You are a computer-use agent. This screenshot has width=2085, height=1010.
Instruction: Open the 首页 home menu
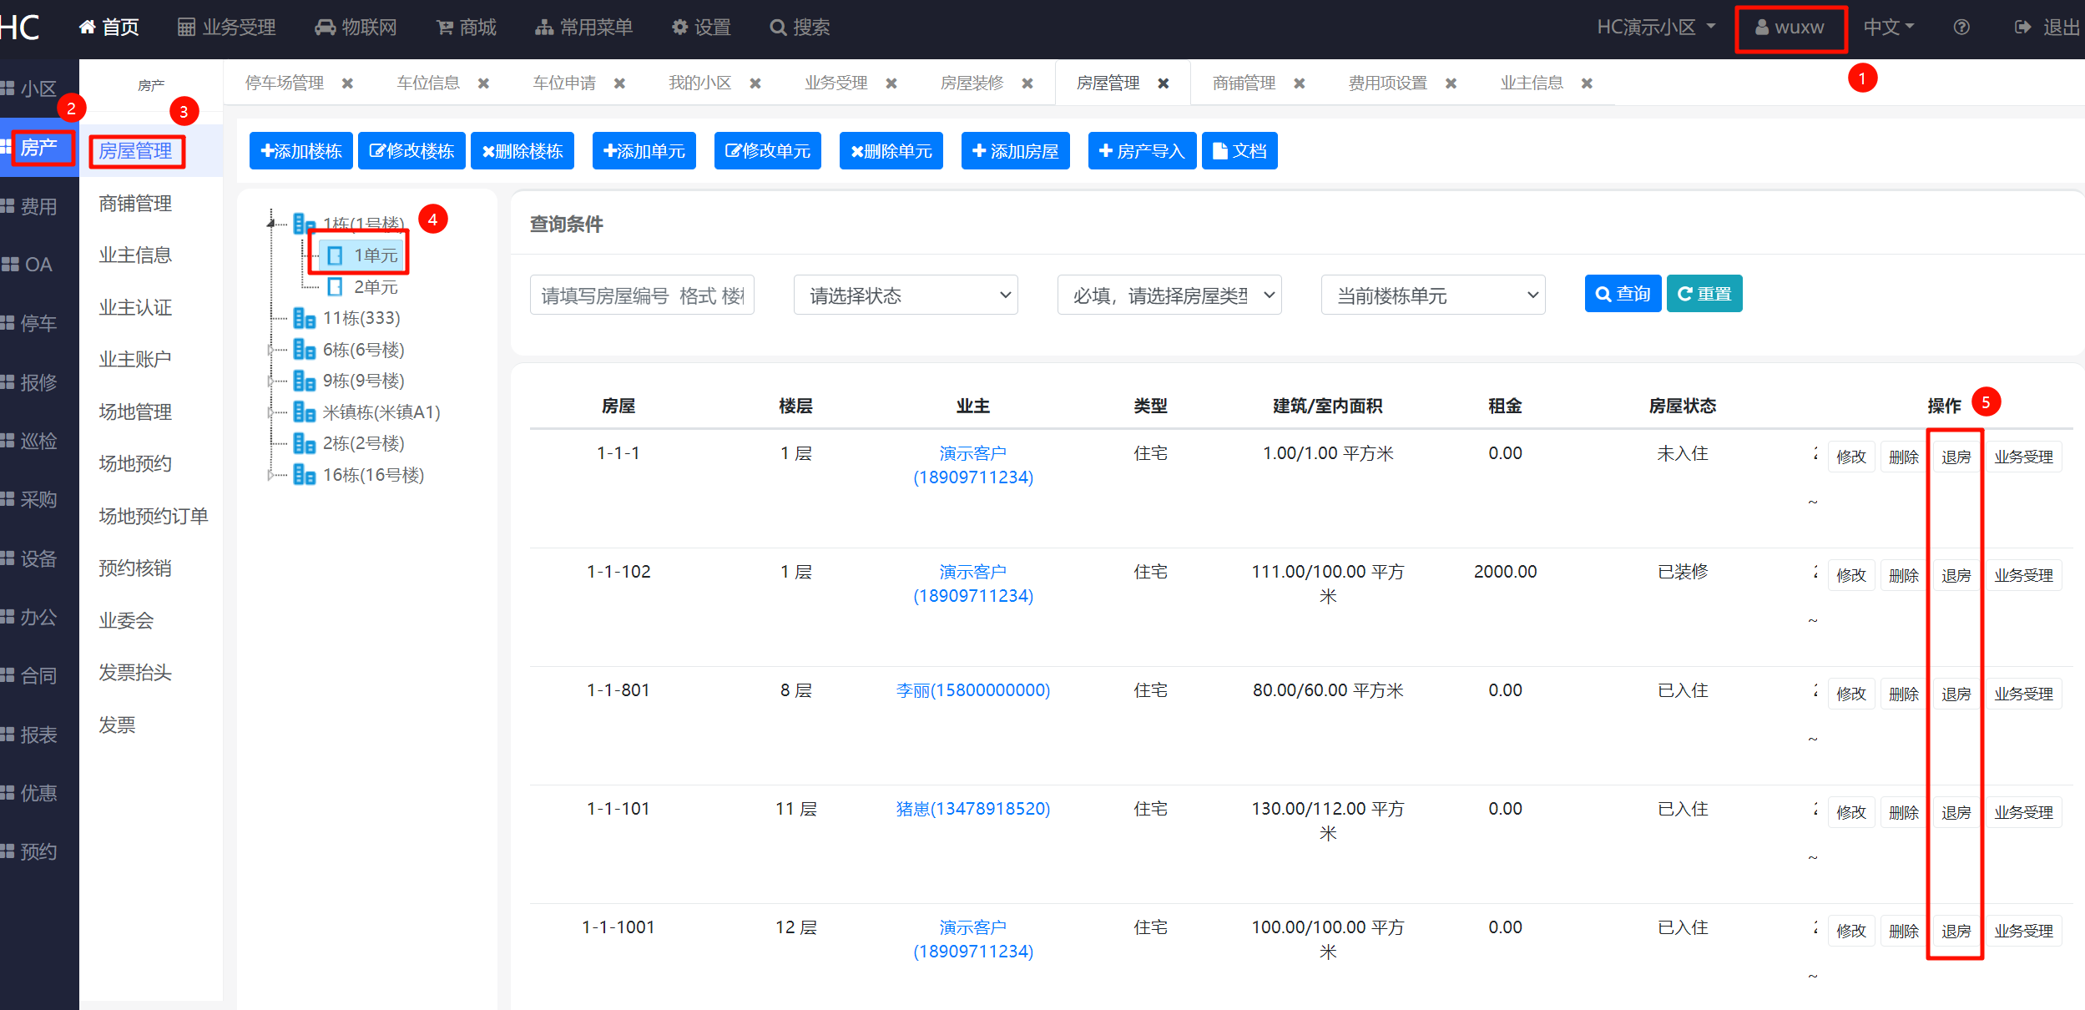point(109,28)
